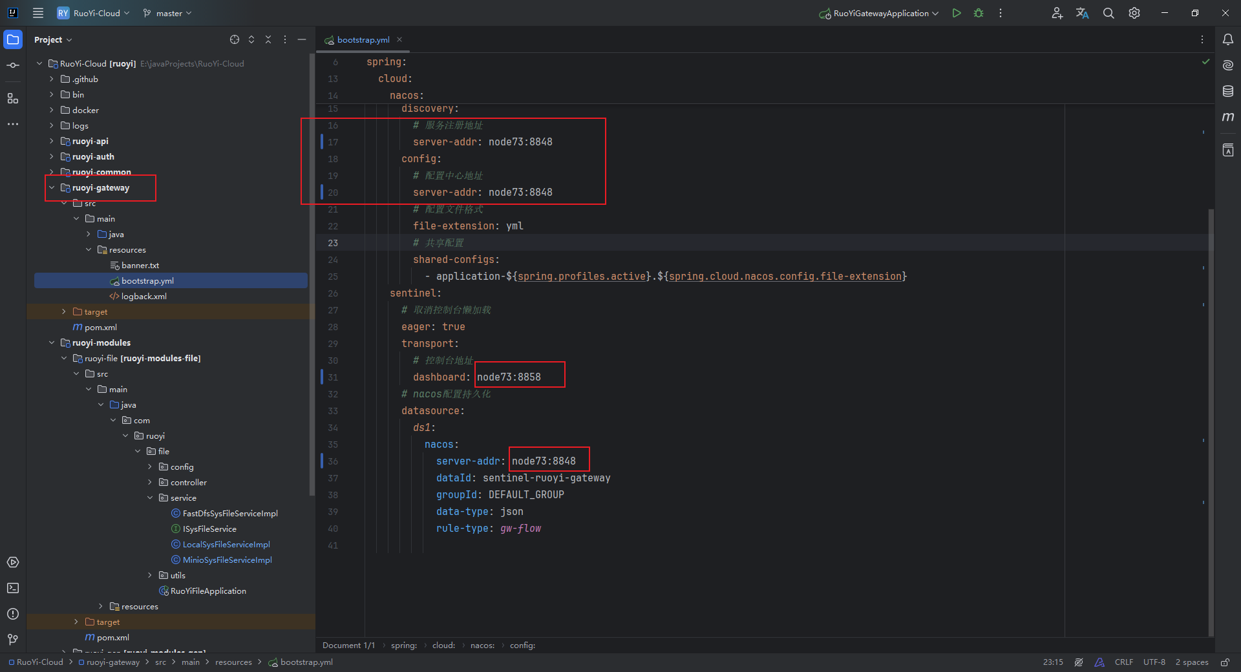Click CRLF line separator in status bar
This screenshot has width=1241, height=672.
tap(1123, 662)
